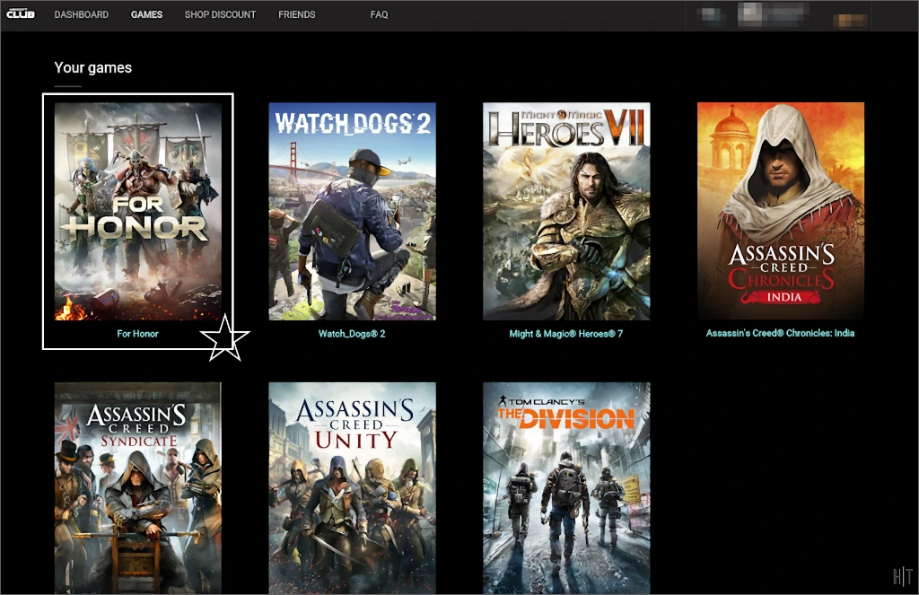Click the Ubisoft Club logo
919x595 pixels.
pyautogui.click(x=21, y=13)
